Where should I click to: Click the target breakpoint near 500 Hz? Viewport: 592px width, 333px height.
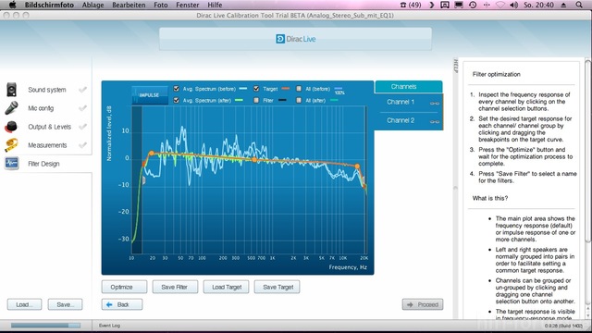(255, 160)
